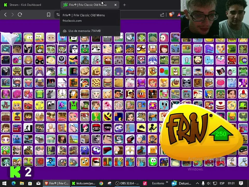Launch the green smiling ball game
This screenshot has height=187, width=249.
coord(153,162)
